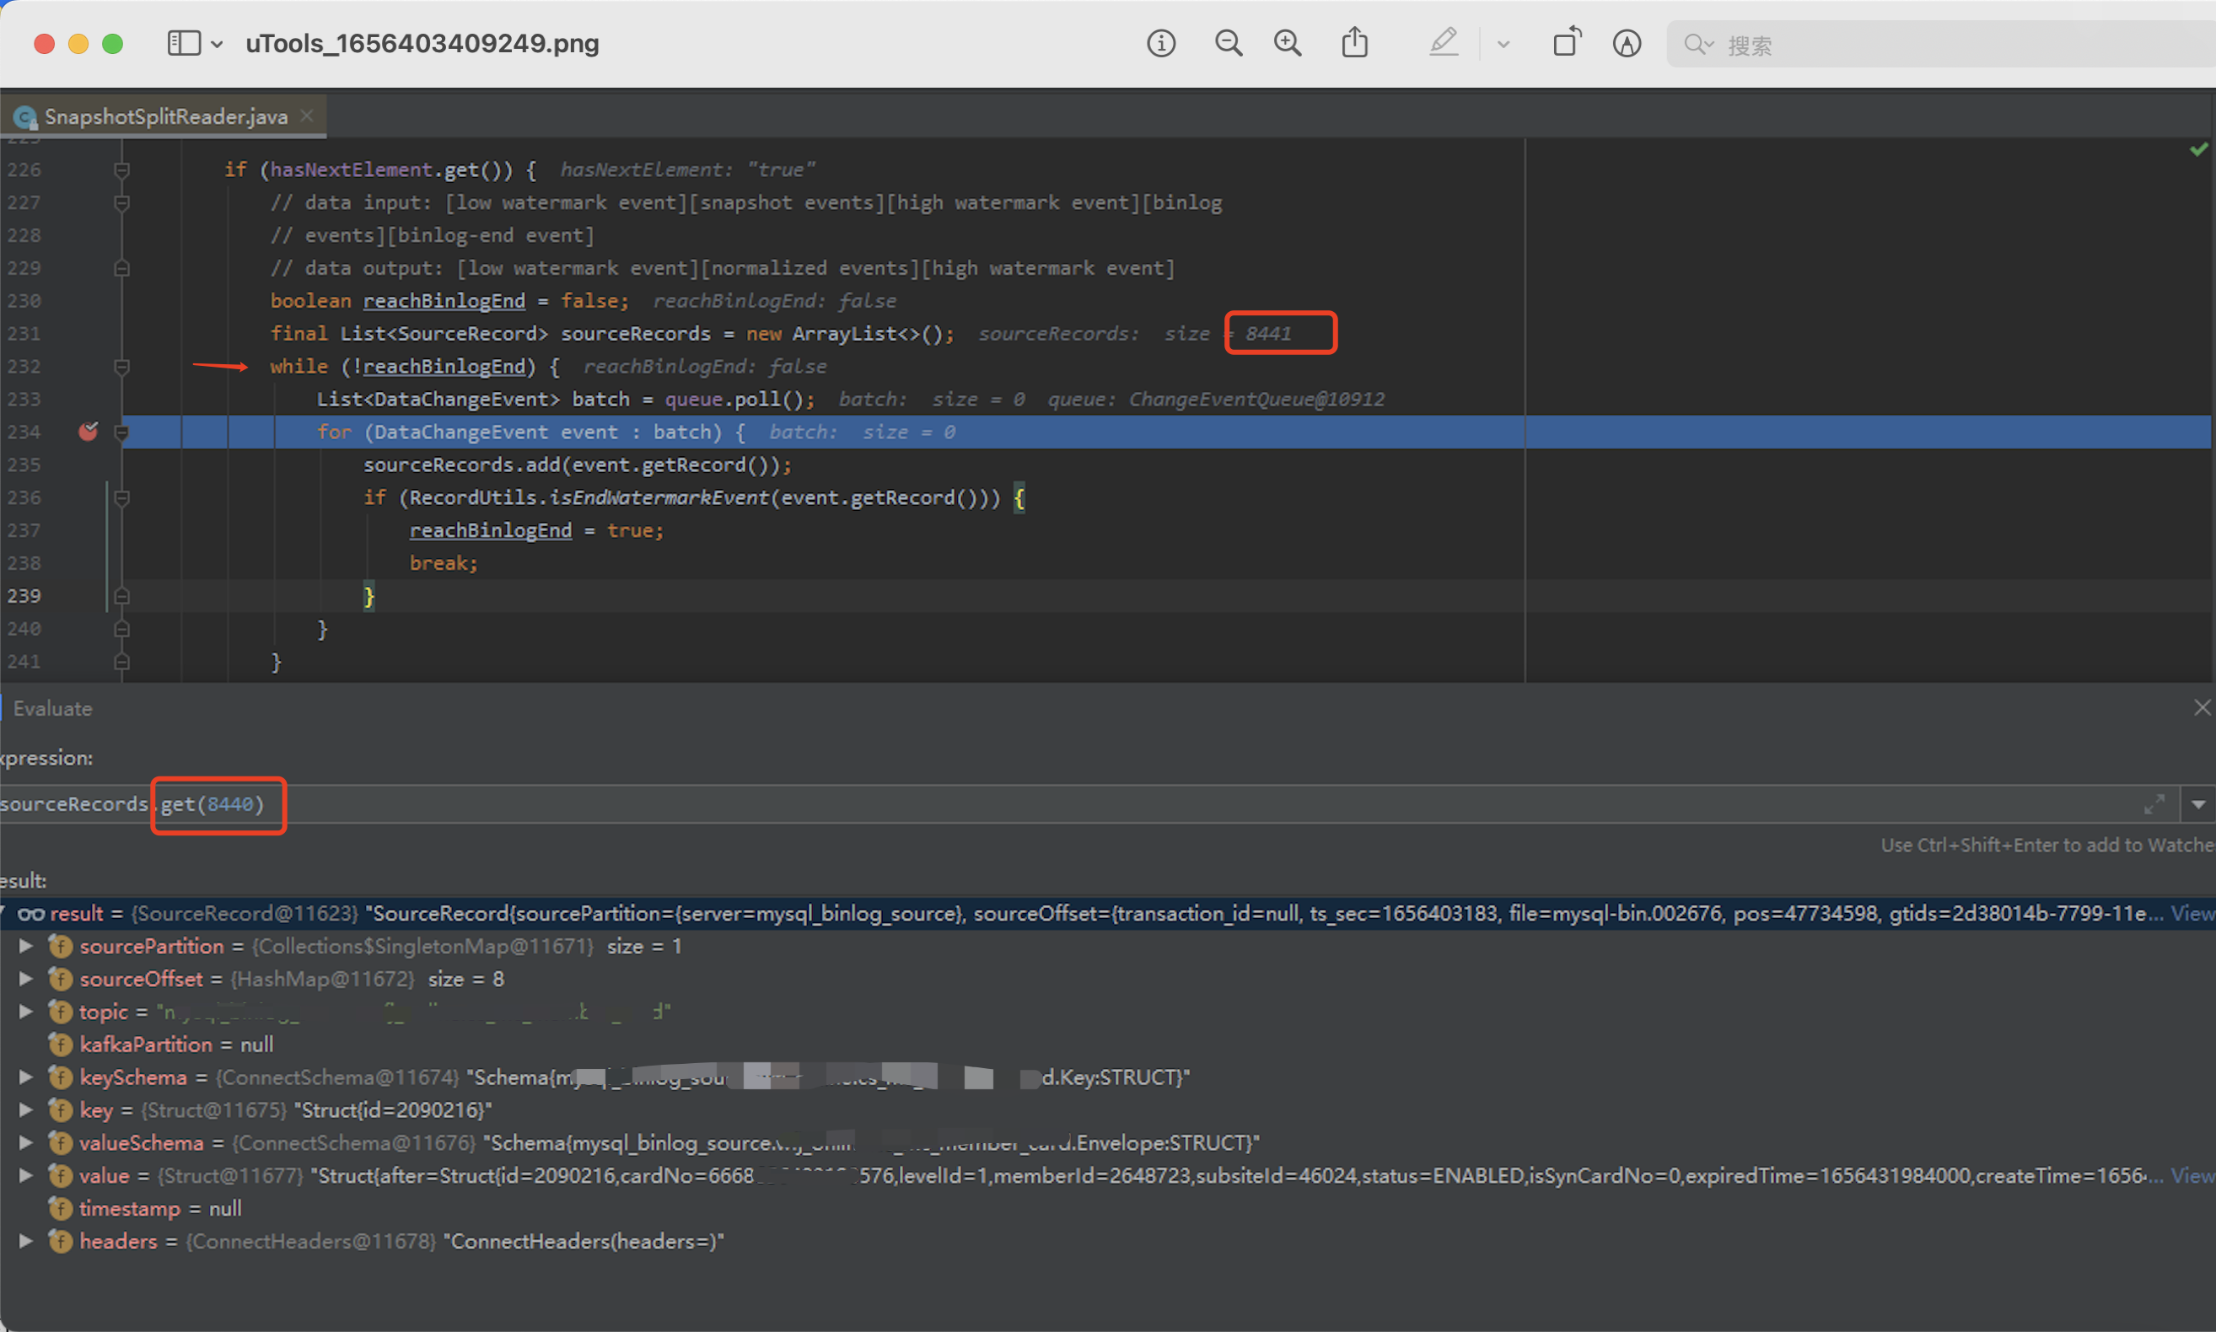Zoom out the image in Preview
The image size is (2216, 1332).
[1228, 43]
